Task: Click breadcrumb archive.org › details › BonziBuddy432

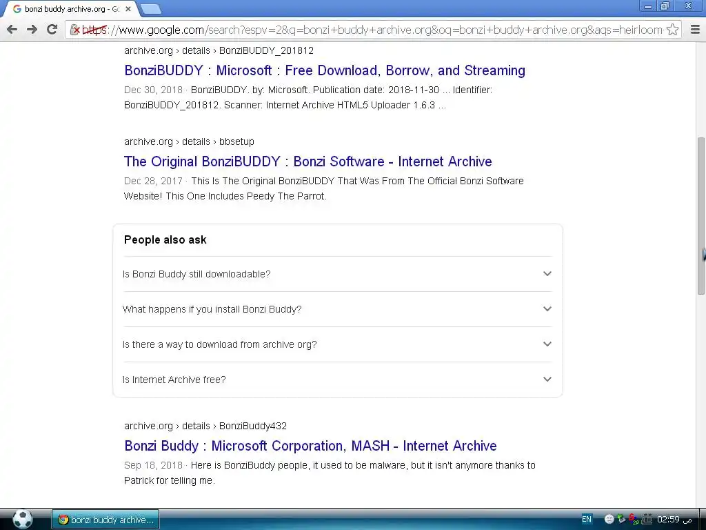Action: (x=205, y=426)
